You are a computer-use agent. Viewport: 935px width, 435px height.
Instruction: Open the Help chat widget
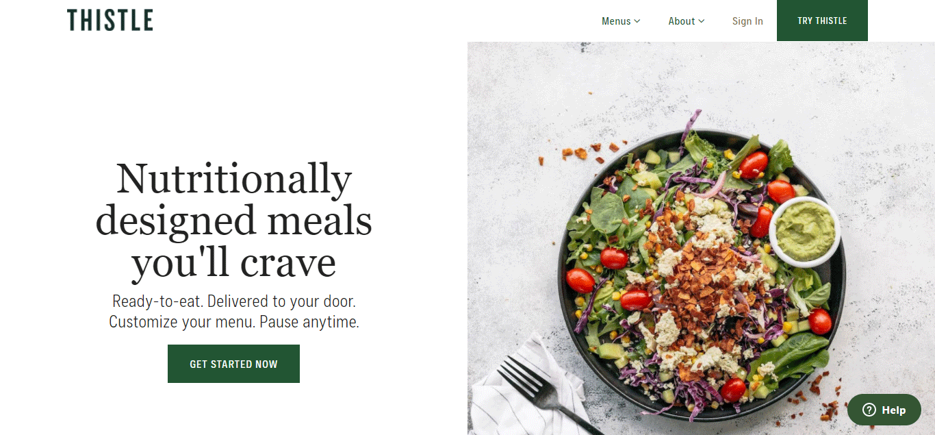pos(884,410)
